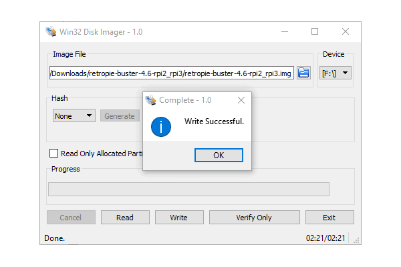Screen dimensions: 401x267
Task: Click the Generate hash button
Action: [120, 115]
